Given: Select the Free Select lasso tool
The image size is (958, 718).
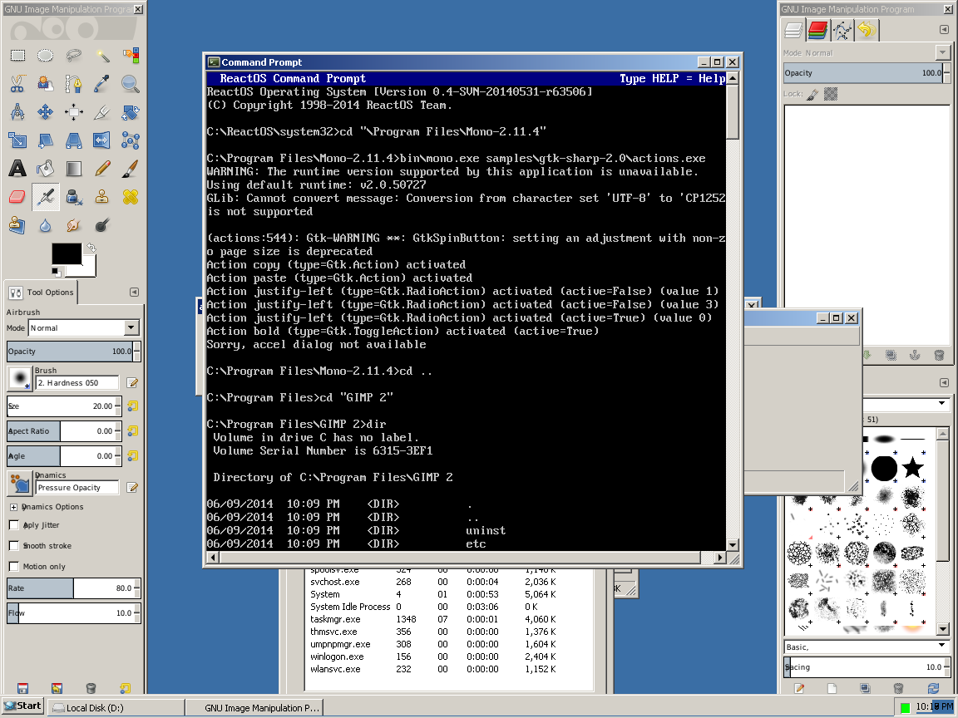Looking at the screenshot, I should point(73,56).
